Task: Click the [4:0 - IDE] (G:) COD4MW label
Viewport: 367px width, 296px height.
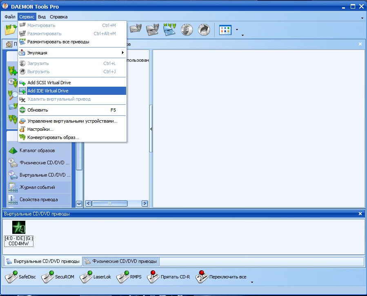Action: point(19,241)
